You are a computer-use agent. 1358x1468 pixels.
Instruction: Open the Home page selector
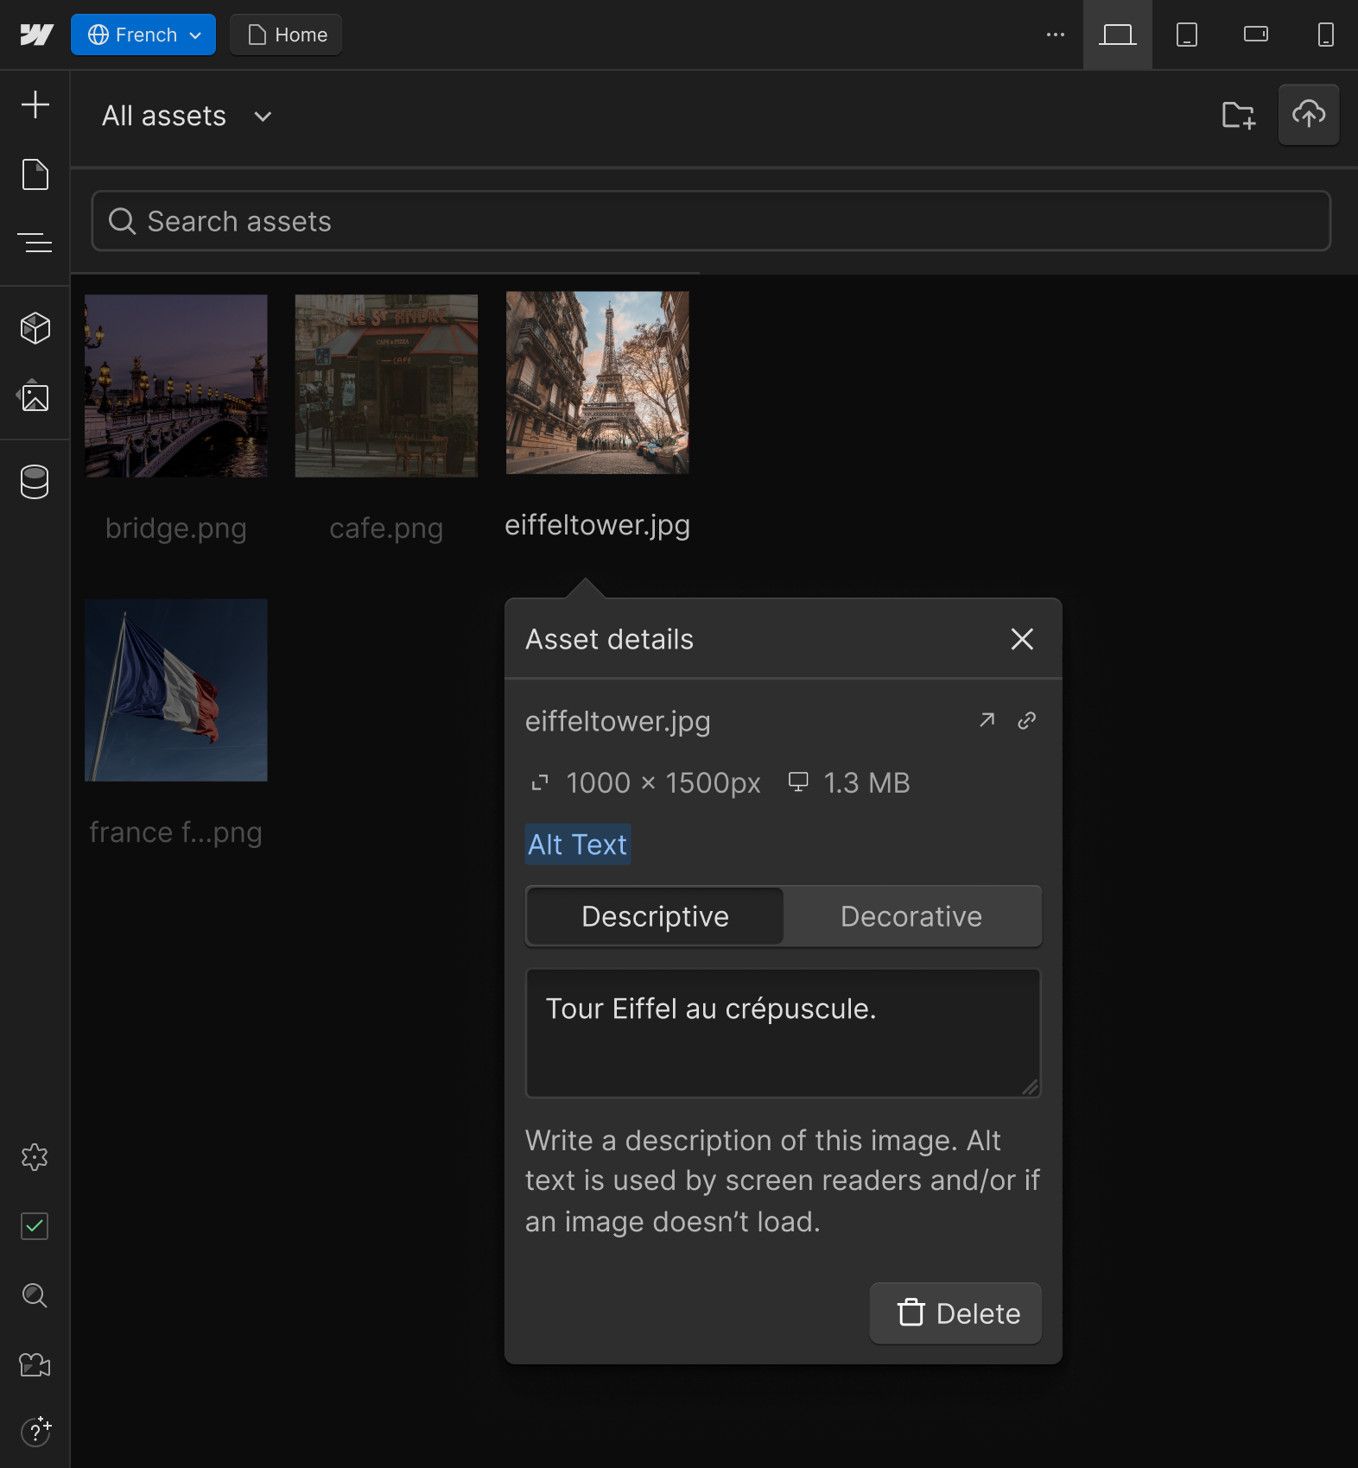point(286,35)
